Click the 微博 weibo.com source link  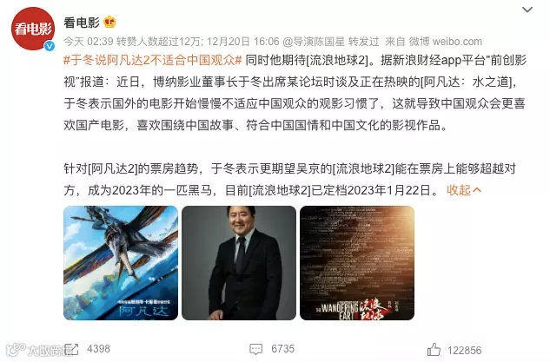[446, 42]
